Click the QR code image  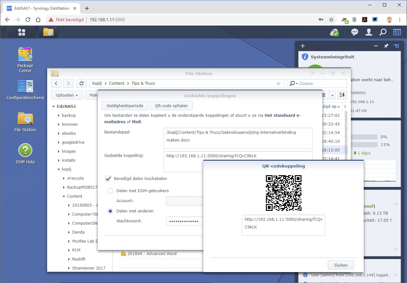284,193
